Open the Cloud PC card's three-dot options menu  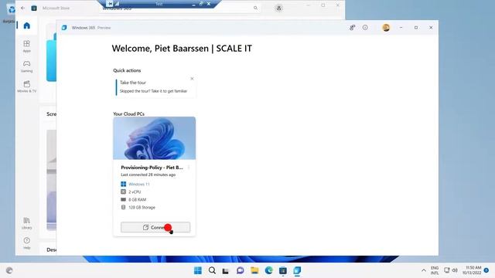[x=189, y=168]
